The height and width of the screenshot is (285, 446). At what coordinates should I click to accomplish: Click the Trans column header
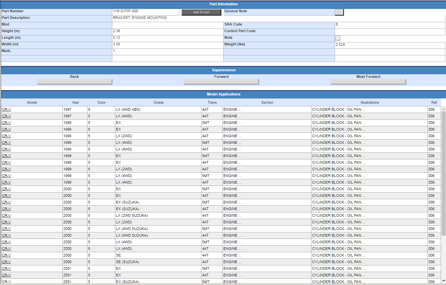coord(212,102)
